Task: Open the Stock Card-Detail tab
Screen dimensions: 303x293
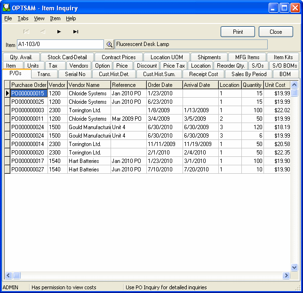Action: click(67, 57)
